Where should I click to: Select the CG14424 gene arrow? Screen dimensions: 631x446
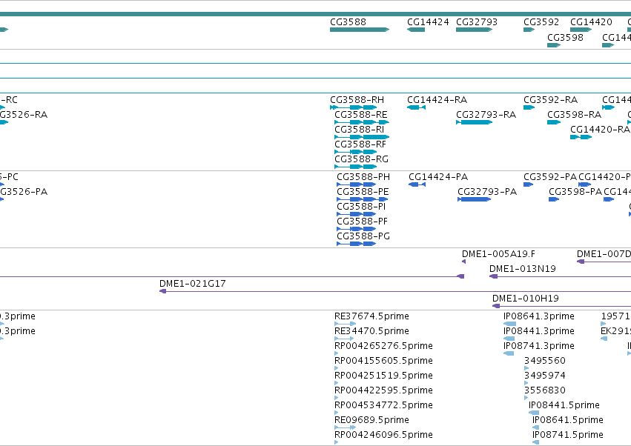coord(416,30)
